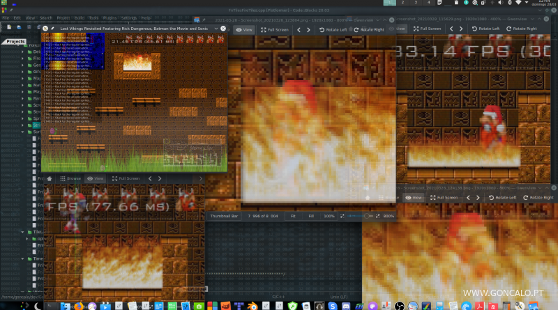Go to previous image in Screenshot_124138 Gwenview window
Viewport: 558px width, 310px height.
pos(468,198)
